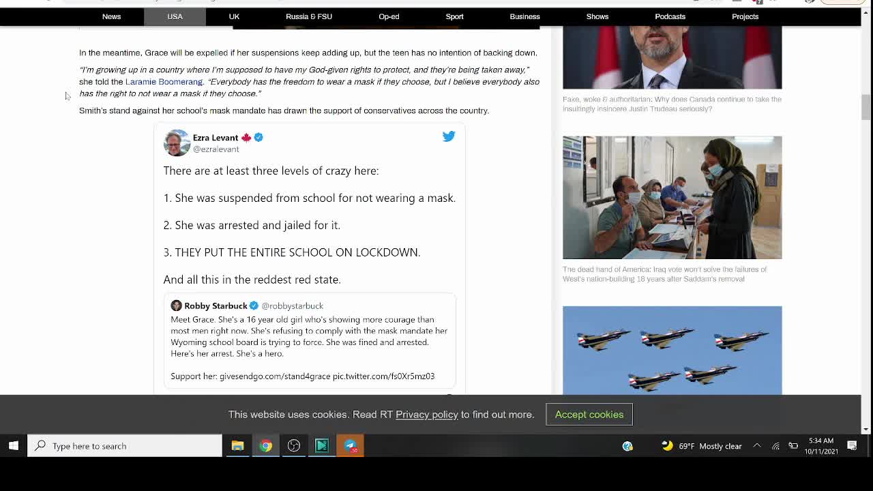The height and width of the screenshot is (491, 873).
Task: Open the Justin Trudeau article thumbnail
Action: pyautogui.click(x=672, y=58)
